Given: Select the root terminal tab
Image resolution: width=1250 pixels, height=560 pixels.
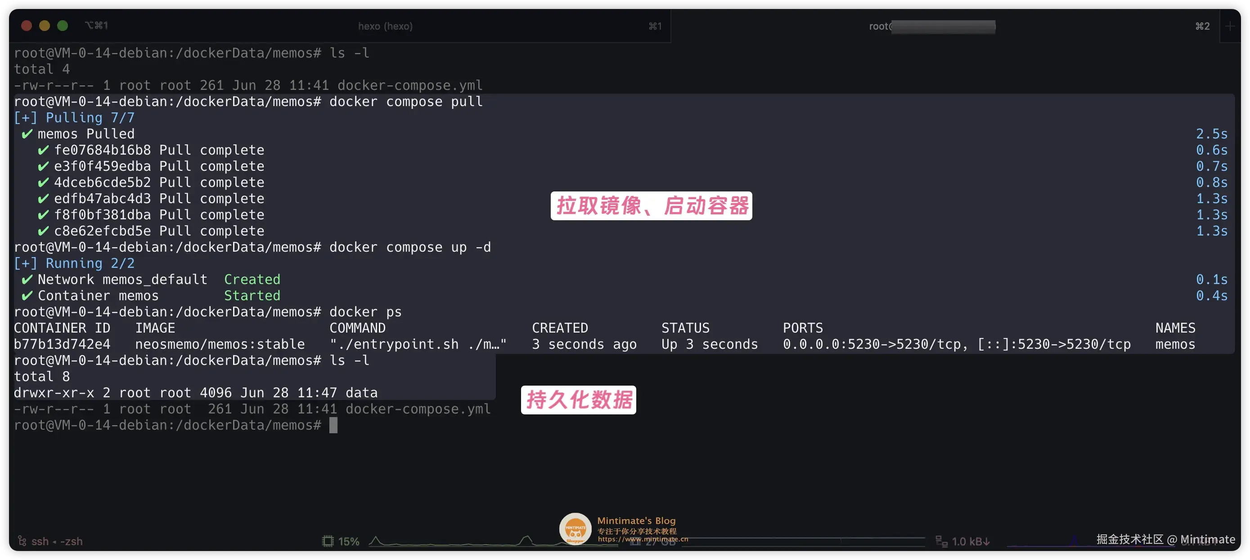Looking at the screenshot, I should (x=932, y=27).
